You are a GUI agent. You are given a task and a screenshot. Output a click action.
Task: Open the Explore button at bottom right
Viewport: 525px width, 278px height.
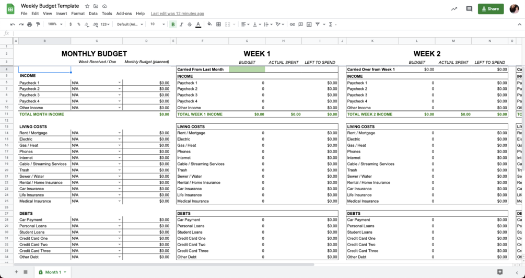(x=500, y=272)
